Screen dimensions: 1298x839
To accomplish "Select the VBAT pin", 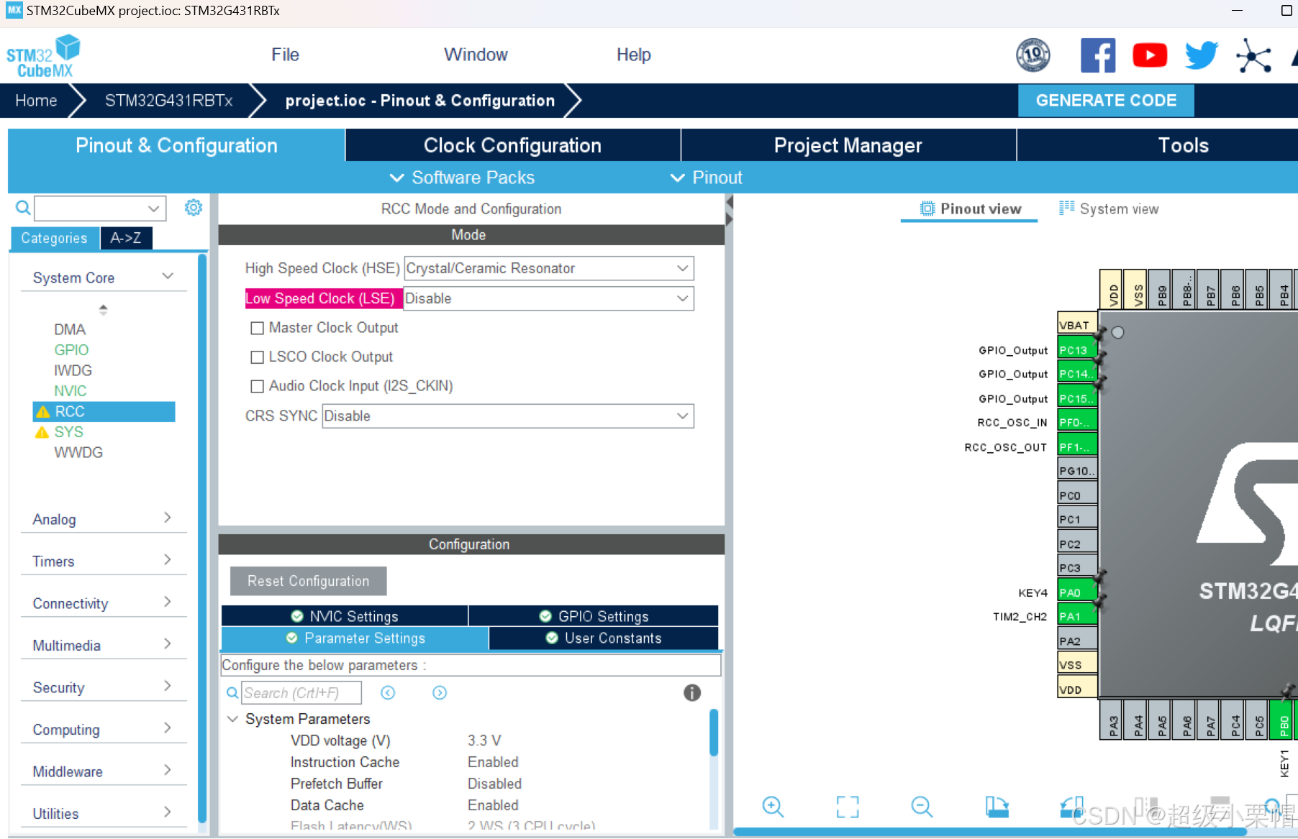I will coord(1077,324).
